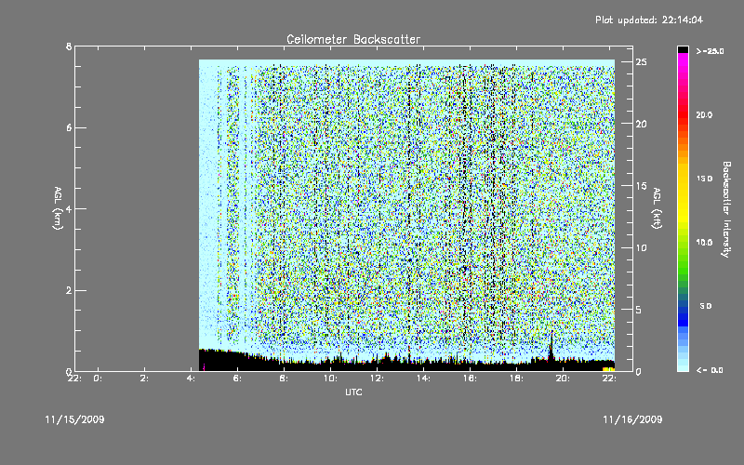Click the "4:" UTC time tick label
This screenshot has height=465, width=744.
tap(191, 379)
